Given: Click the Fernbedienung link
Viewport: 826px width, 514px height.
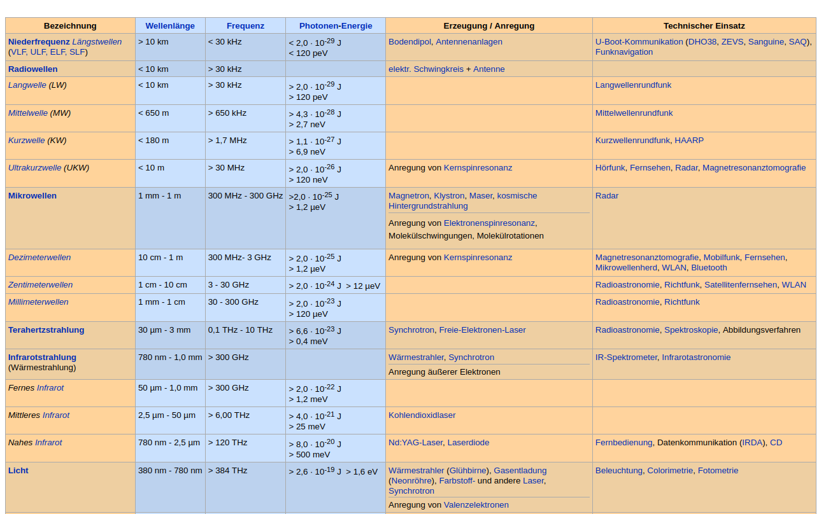Looking at the screenshot, I should [x=623, y=443].
